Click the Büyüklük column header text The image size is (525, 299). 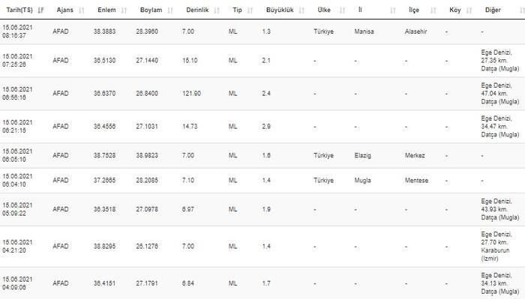[280, 10]
